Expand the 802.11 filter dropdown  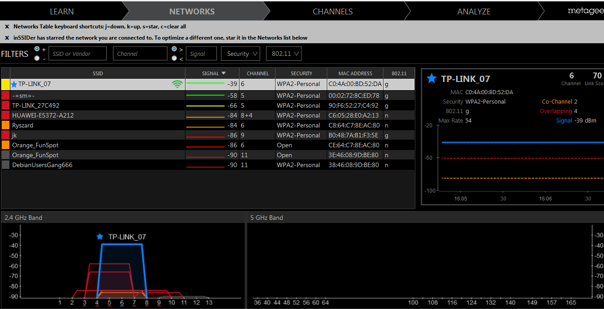click(x=284, y=54)
